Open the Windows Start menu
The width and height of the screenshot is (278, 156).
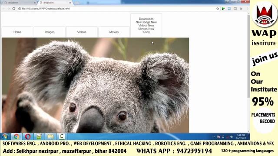(x=5, y=136)
